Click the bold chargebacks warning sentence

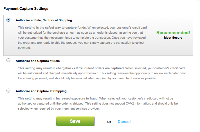coord(71,68)
